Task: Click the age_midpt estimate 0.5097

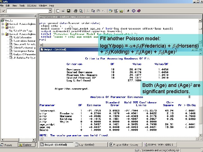Action: [96, 124]
